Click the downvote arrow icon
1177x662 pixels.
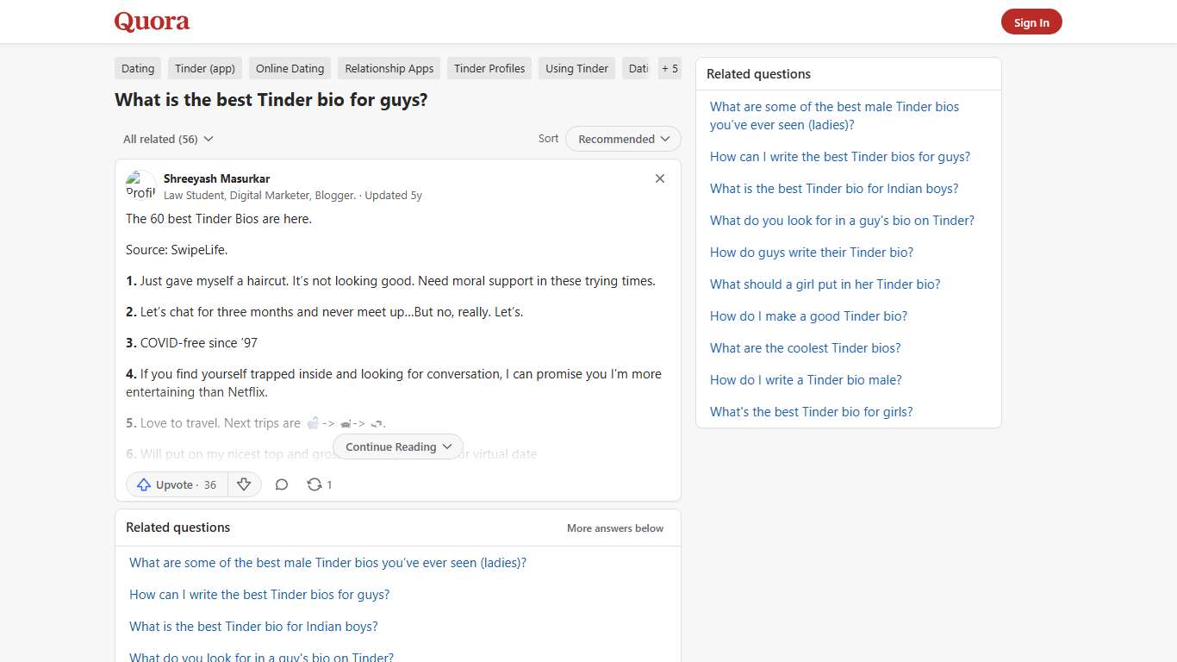pos(244,484)
